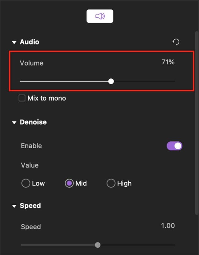Click the Volume slider handle
Viewport: 199px width, 255px height.
click(111, 81)
